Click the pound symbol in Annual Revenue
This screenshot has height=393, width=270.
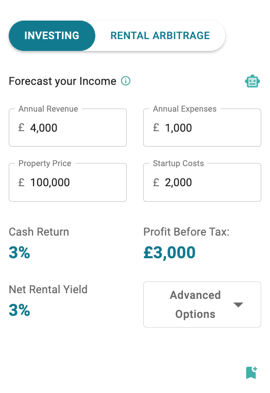point(22,128)
